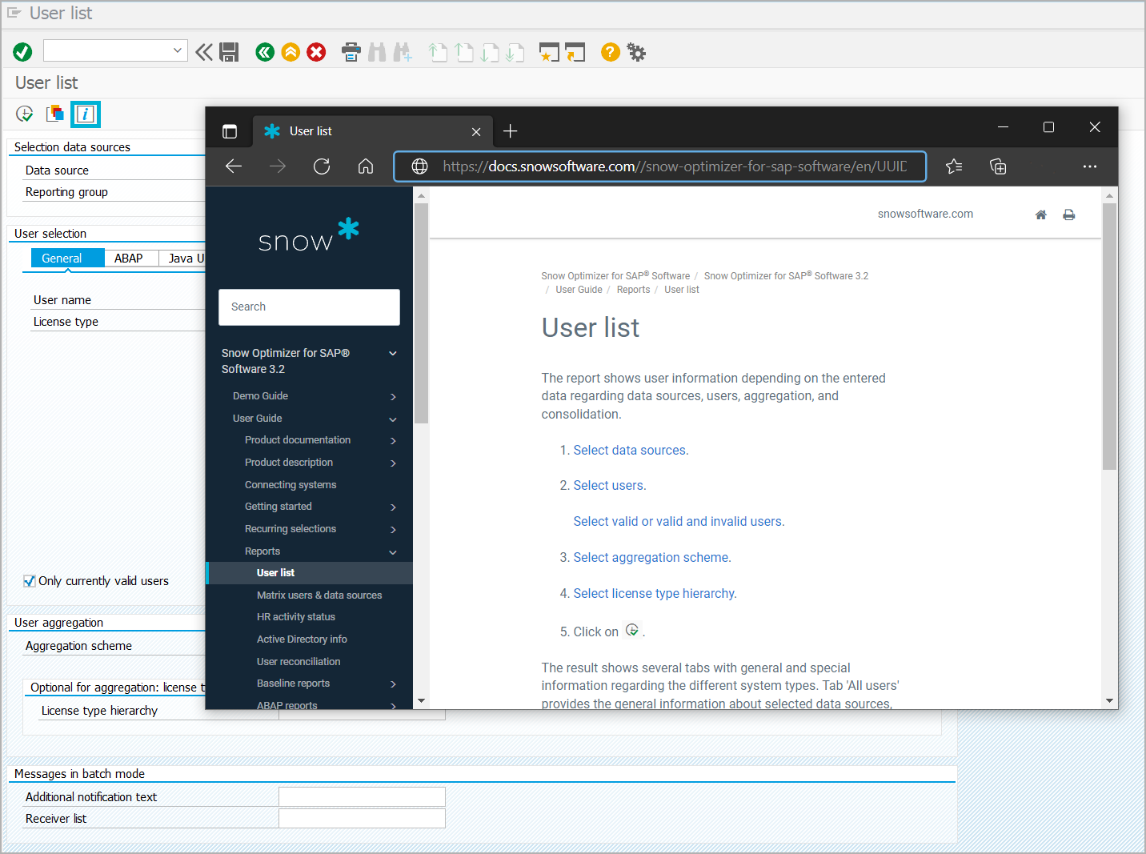Open Matrix users & data sources page
1146x854 pixels.
pos(319,595)
